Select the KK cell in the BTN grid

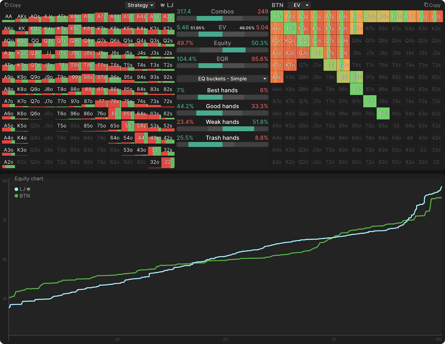[290, 29]
